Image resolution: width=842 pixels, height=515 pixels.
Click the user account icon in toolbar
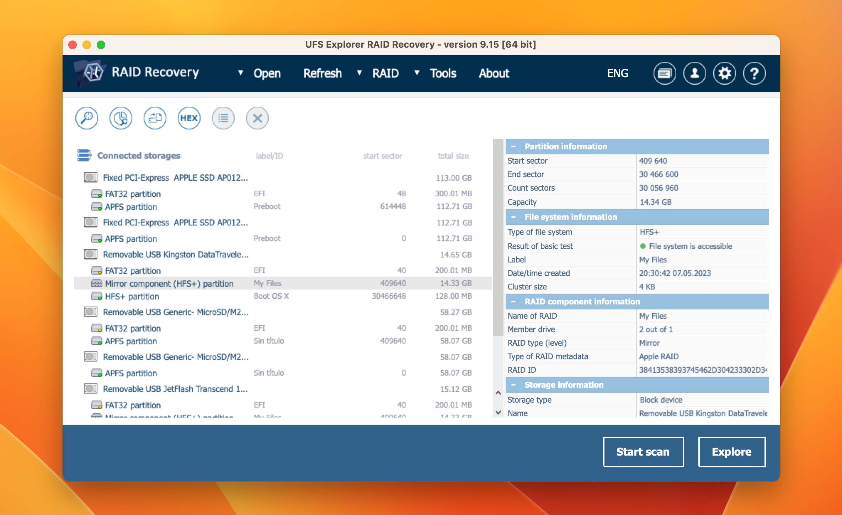tap(694, 73)
